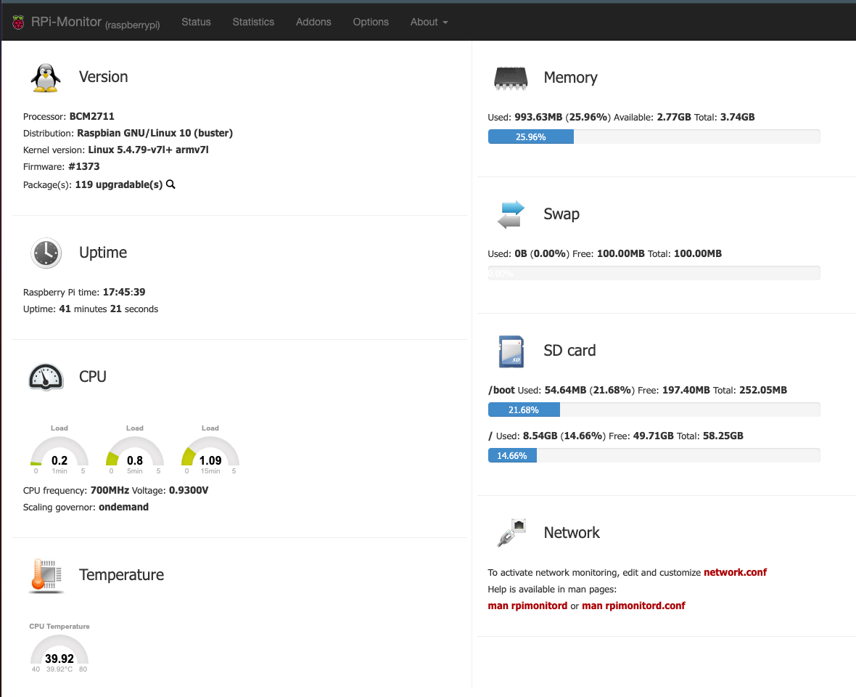
Task: Click the Swap usage bar at 0.00%
Action: [x=654, y=273]
